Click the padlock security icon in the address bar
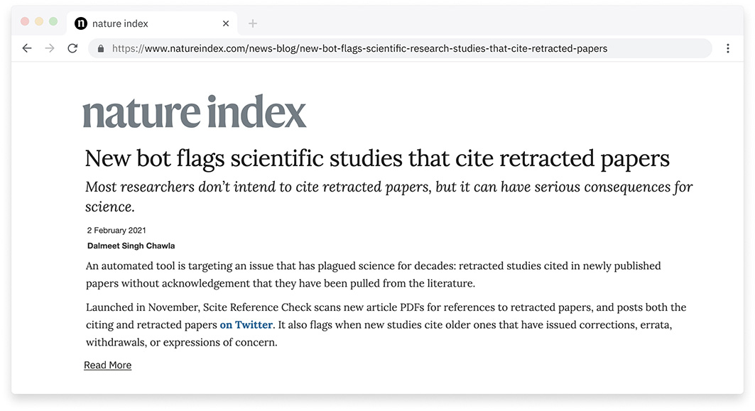The width and height of the screenshot is (755, 411). point(100,48)
